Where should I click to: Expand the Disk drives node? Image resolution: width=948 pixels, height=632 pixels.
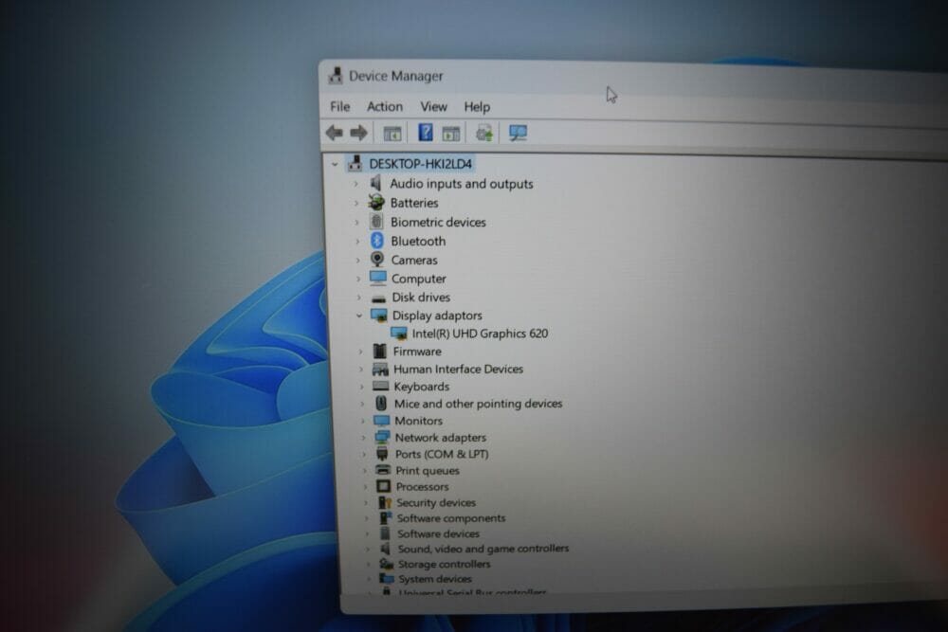[359, 298]
